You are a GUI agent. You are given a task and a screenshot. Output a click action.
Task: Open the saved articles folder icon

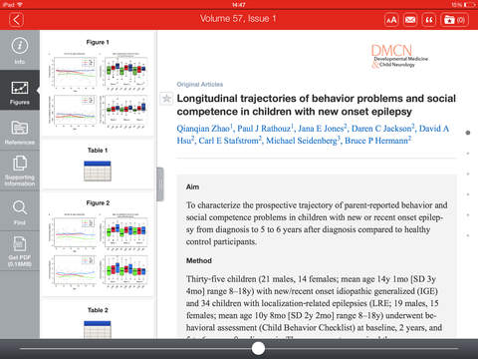point(454,20)
